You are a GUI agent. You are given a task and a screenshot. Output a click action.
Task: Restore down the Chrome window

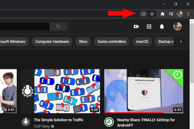click(x=176, y=4)
